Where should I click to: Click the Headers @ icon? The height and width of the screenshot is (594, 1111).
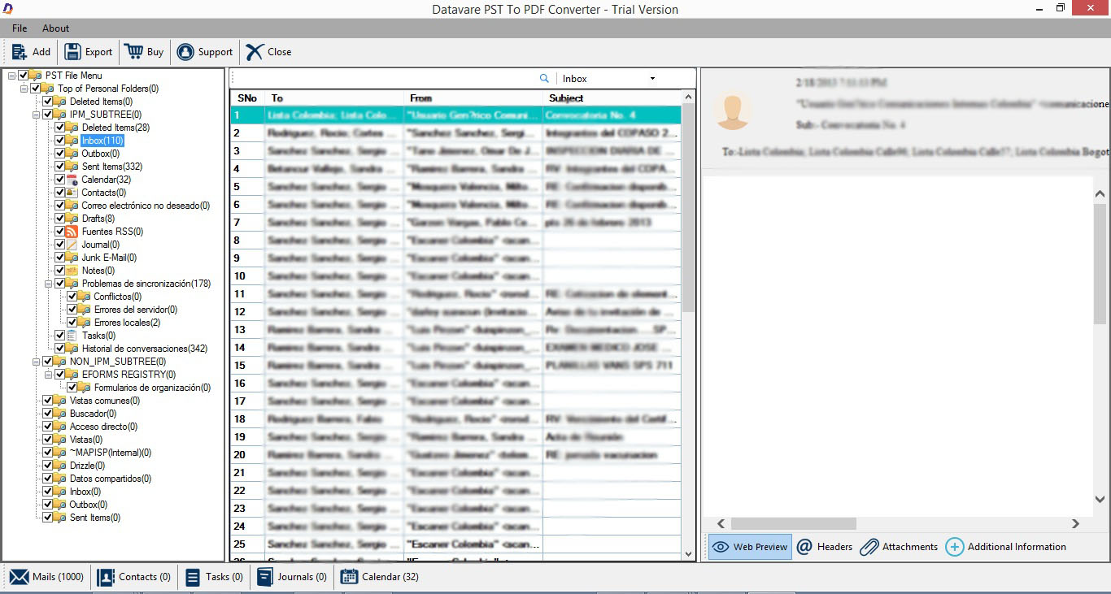click(x=804, y=547)
